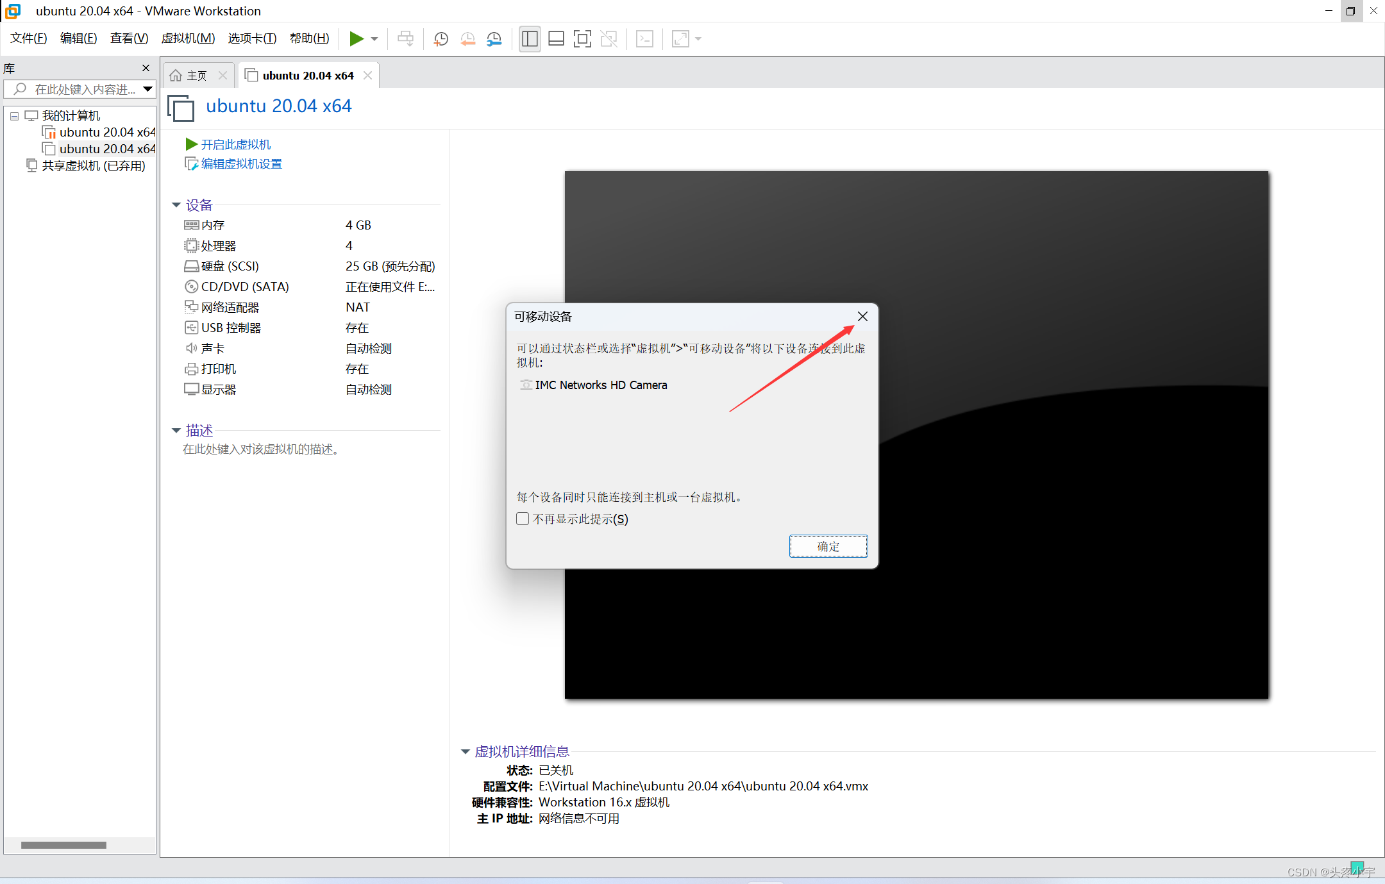1385x884 pixels.
Task: Click the stretch guest display icon
Action: [x=680, y=39]
